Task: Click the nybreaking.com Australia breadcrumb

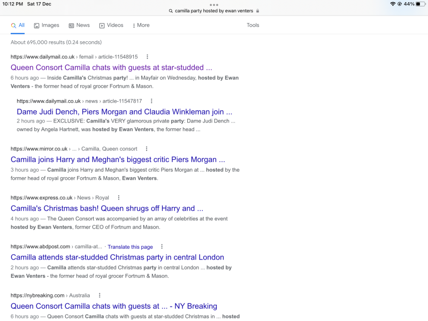Action: pyautogui.click(x=50, y=295)
